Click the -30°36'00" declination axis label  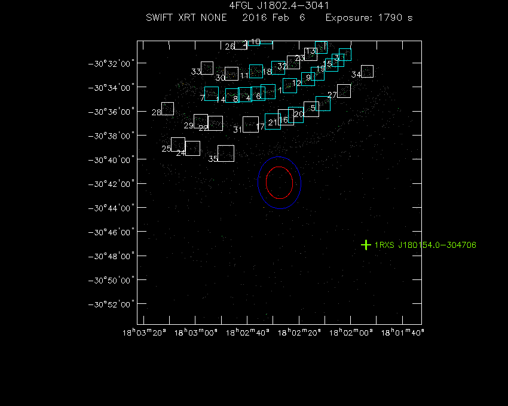pyautogui.click(x=111, y=112)
